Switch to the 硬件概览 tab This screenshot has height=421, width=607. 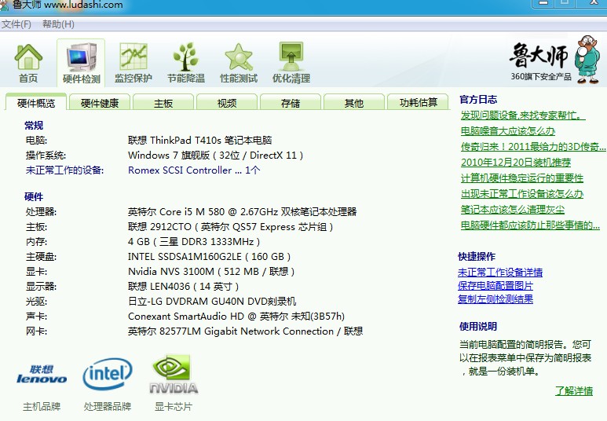tap(36, 103)
